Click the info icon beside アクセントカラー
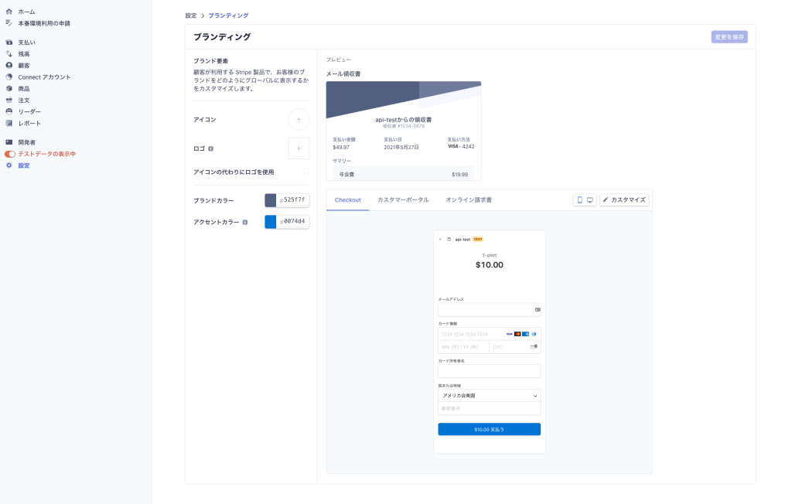This screenshot has width=792, height=504. 245,222
